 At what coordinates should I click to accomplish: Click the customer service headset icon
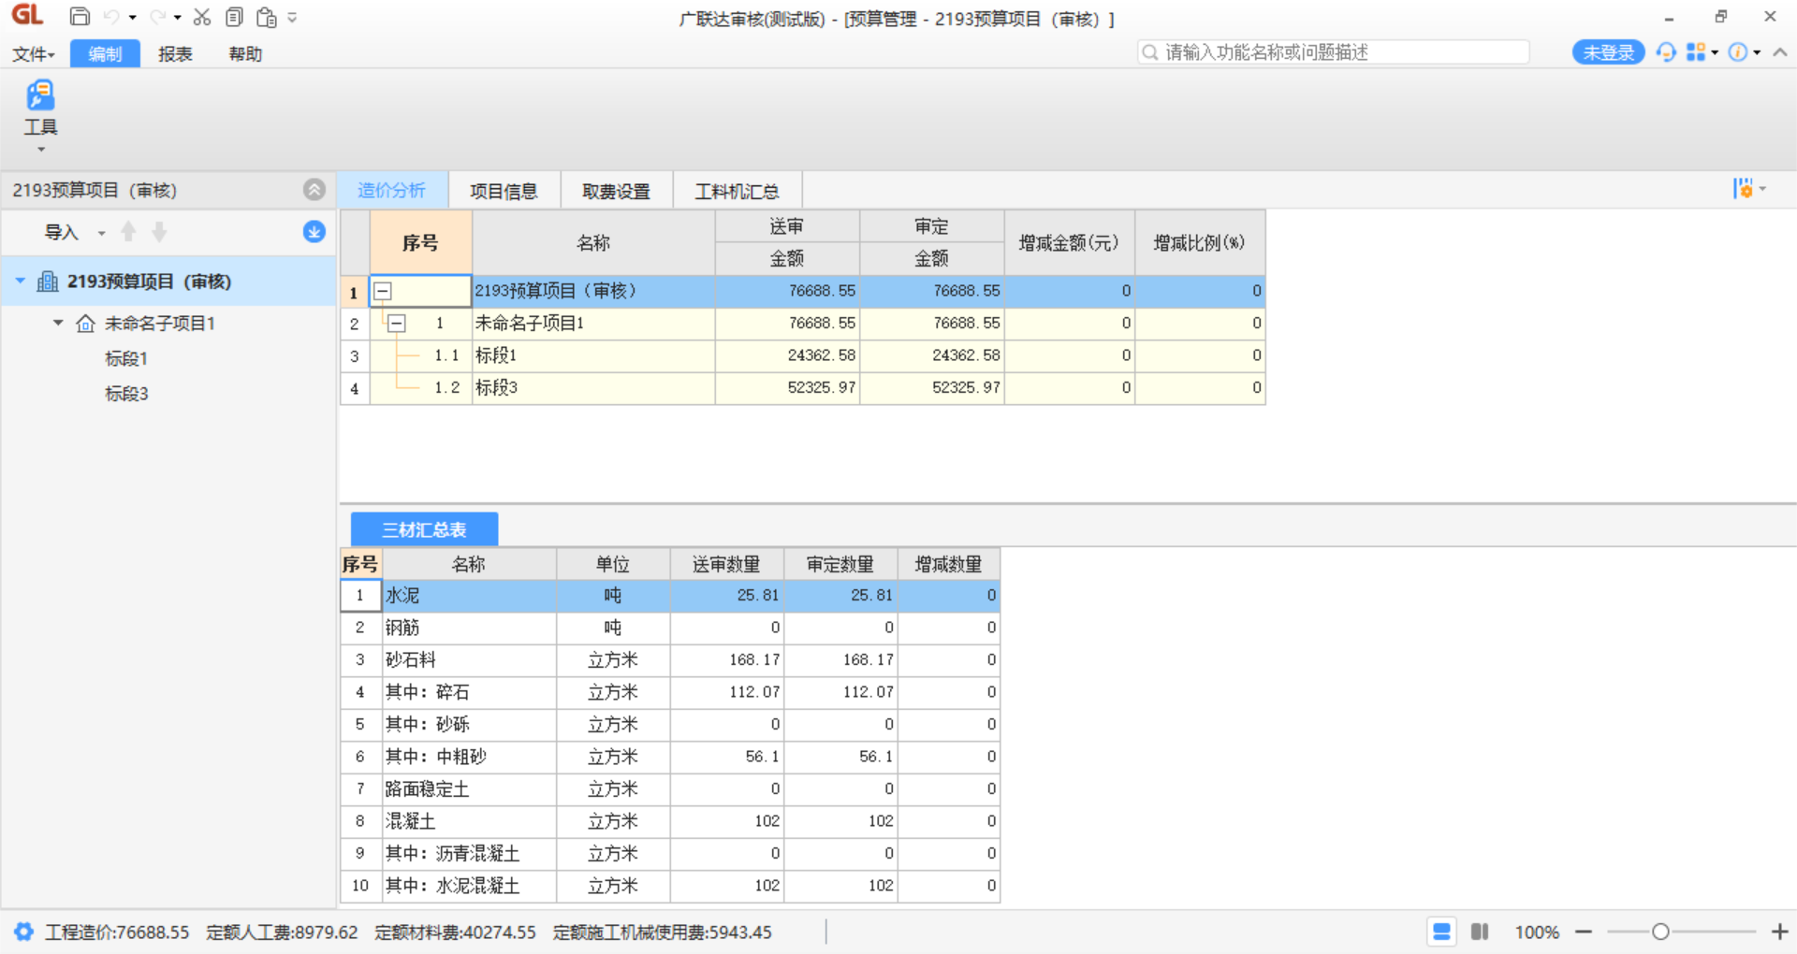click(1666, 52)
